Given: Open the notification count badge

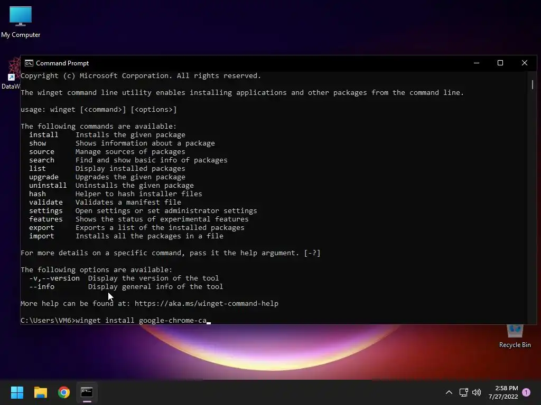Looking at the screenshot, I should [x=526, y=392].
